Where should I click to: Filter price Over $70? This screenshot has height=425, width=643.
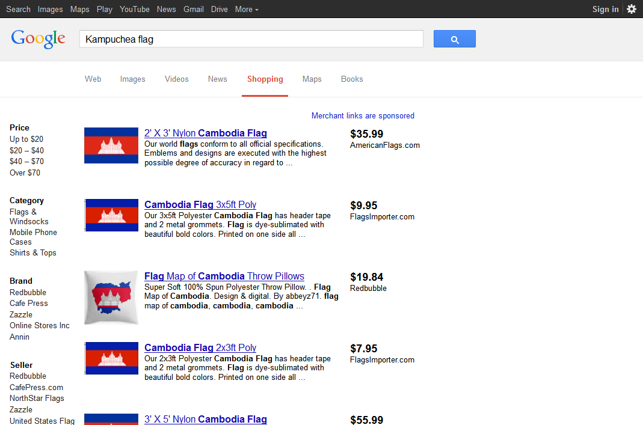[25, 173]
